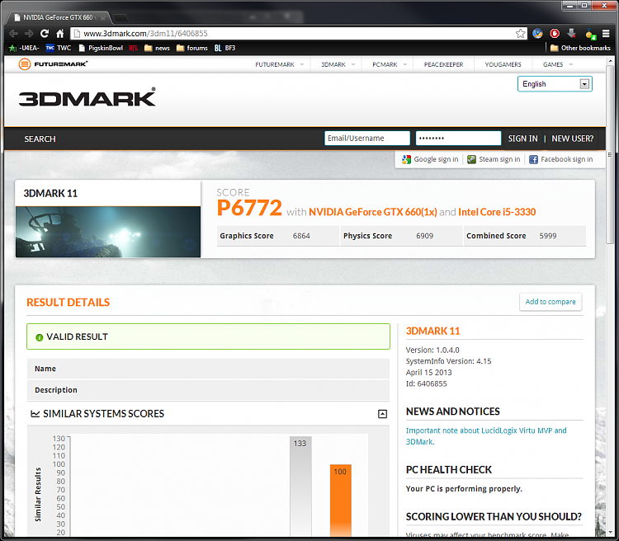The image size is (619, 541).
Task: Click the chart icon beside Similar Systems Scores
Action: point(35,414)
